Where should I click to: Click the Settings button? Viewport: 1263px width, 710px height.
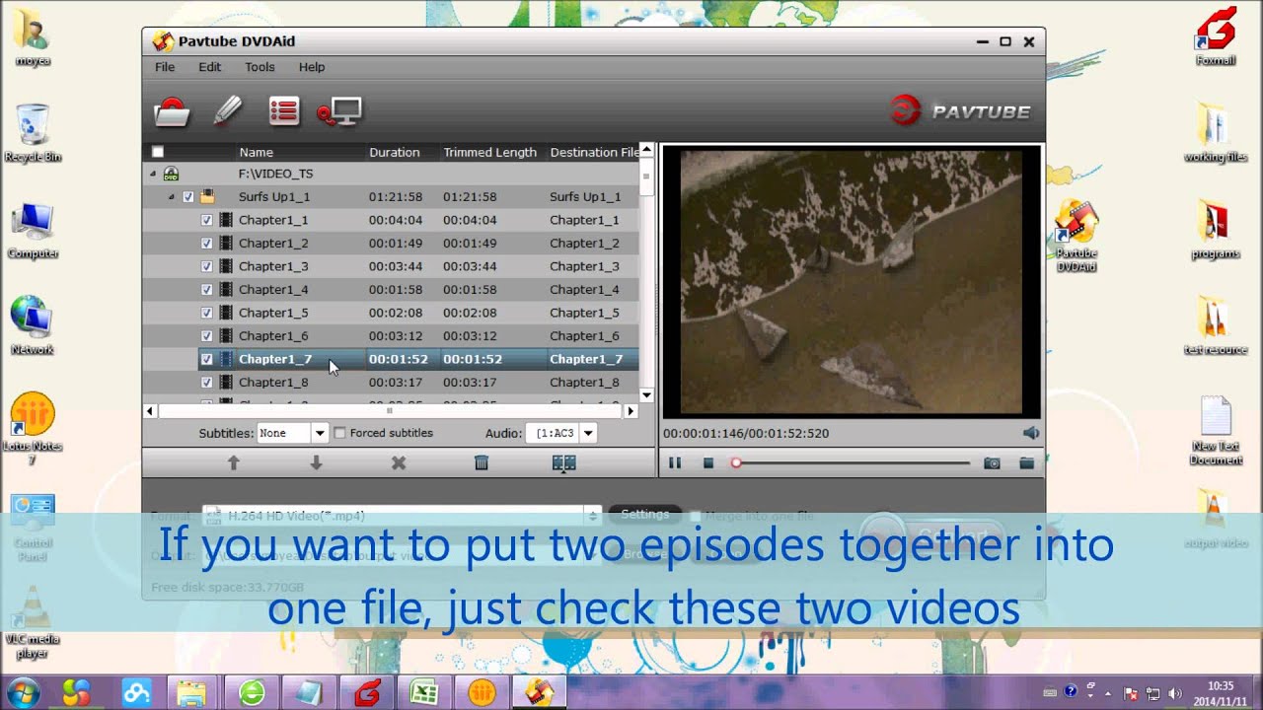(644, 514)
